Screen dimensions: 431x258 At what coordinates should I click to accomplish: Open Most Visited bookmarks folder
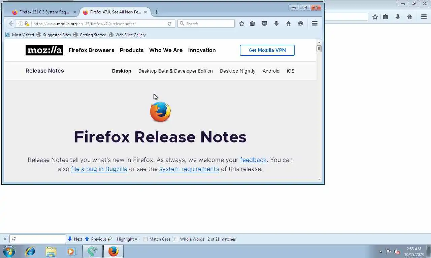20,35
